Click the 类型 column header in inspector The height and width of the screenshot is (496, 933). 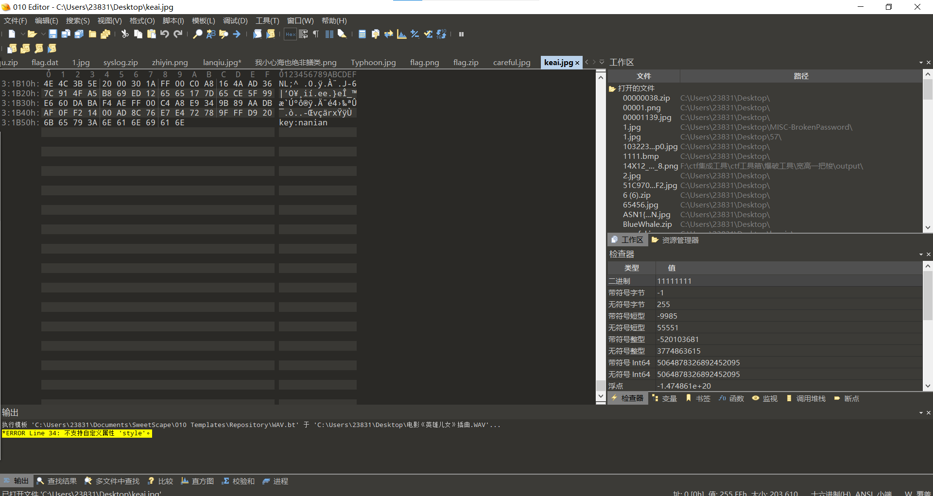tap(631, 268)
